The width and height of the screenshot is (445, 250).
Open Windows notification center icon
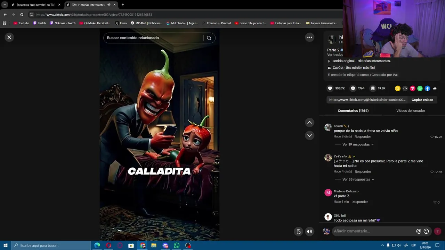[x=438, y=245]
